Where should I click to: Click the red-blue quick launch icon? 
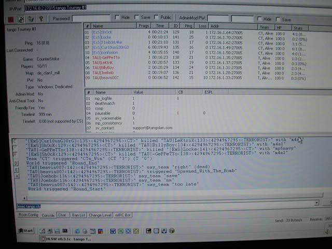click(x=100, y=231)
